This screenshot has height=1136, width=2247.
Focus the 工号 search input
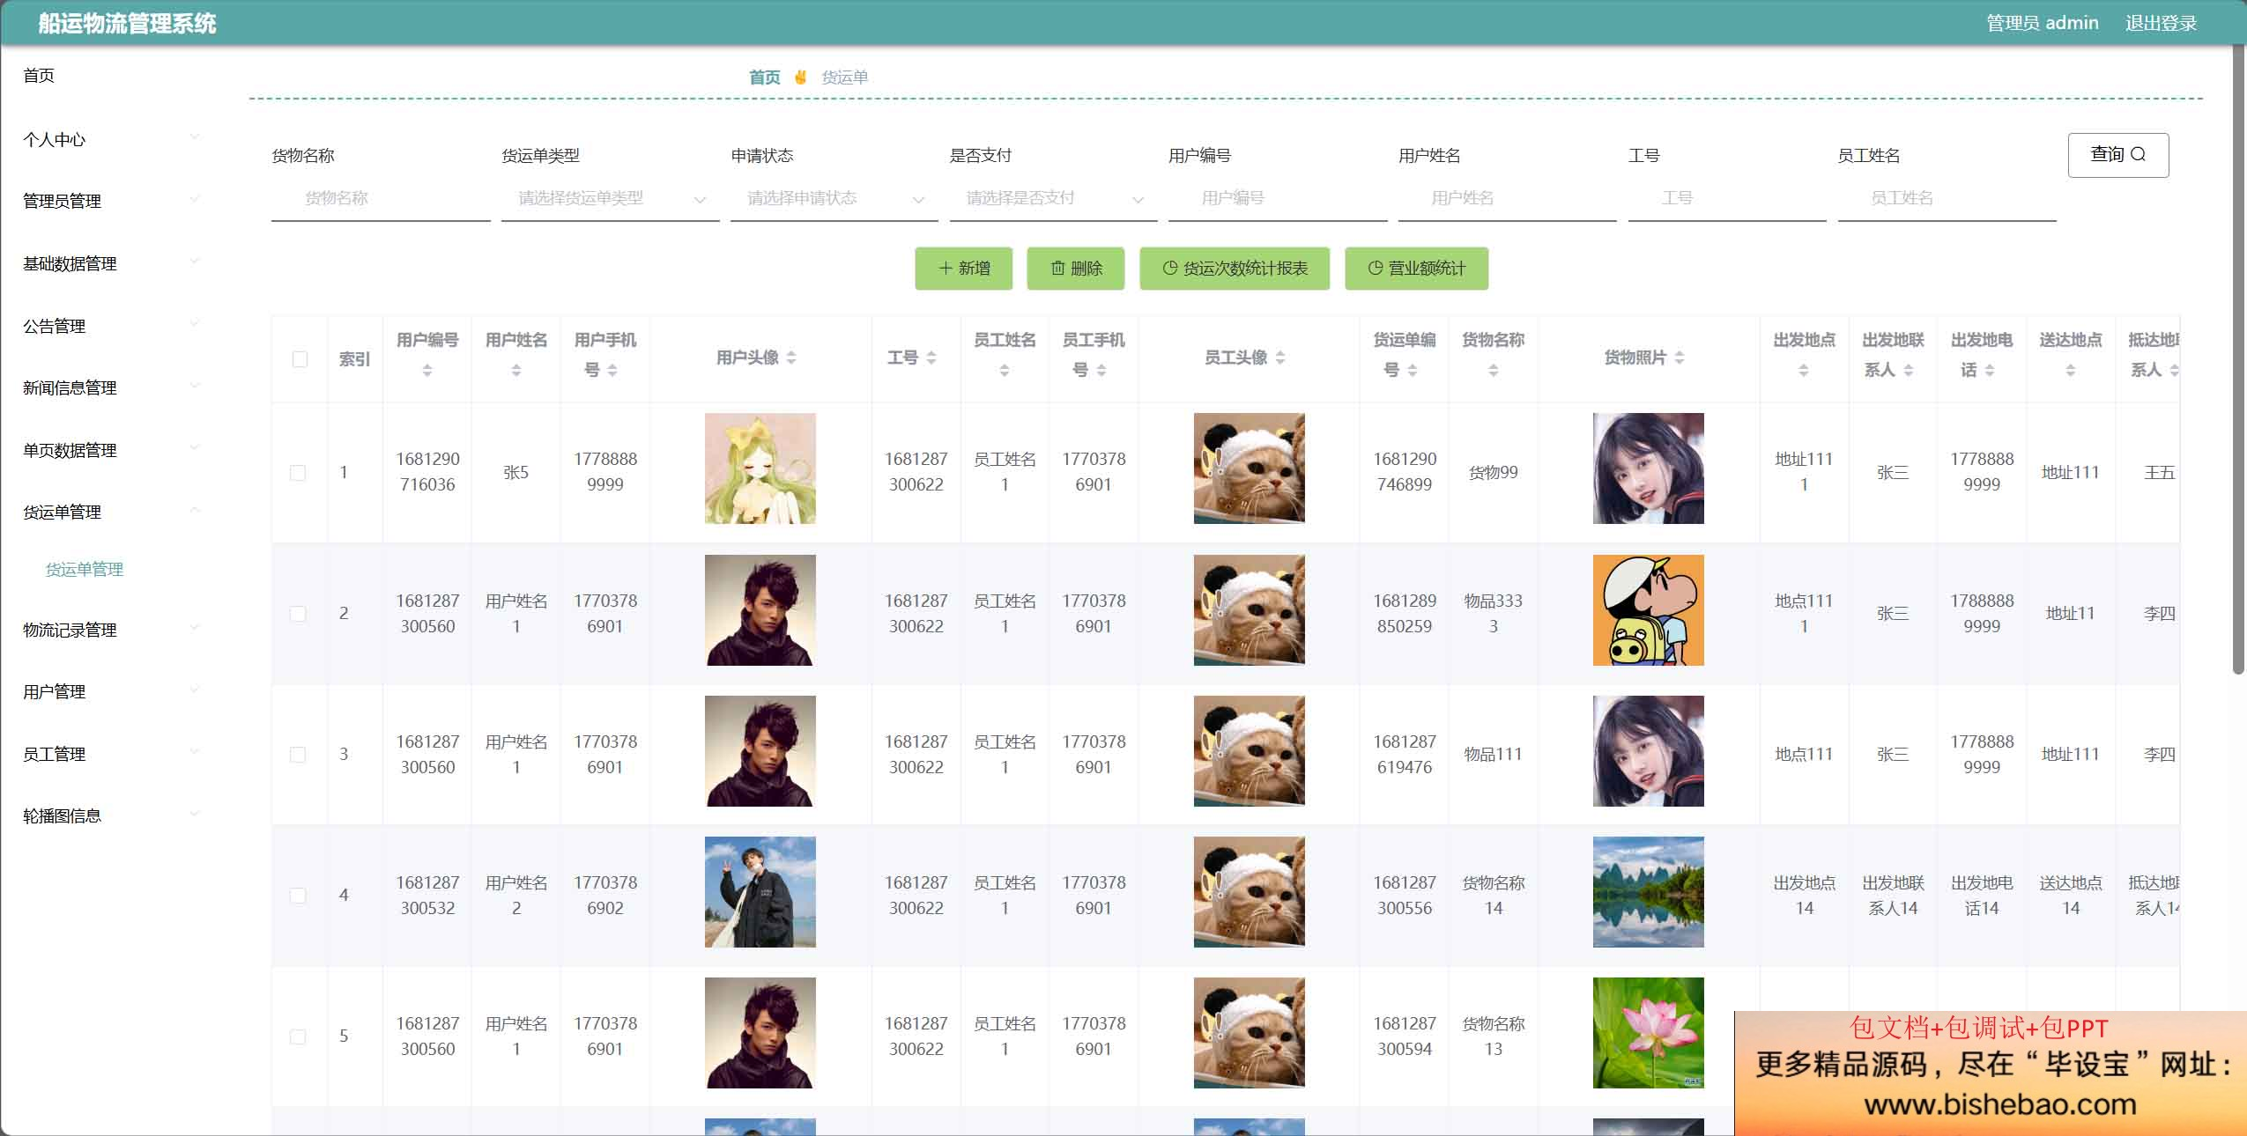coord(1727,199)
